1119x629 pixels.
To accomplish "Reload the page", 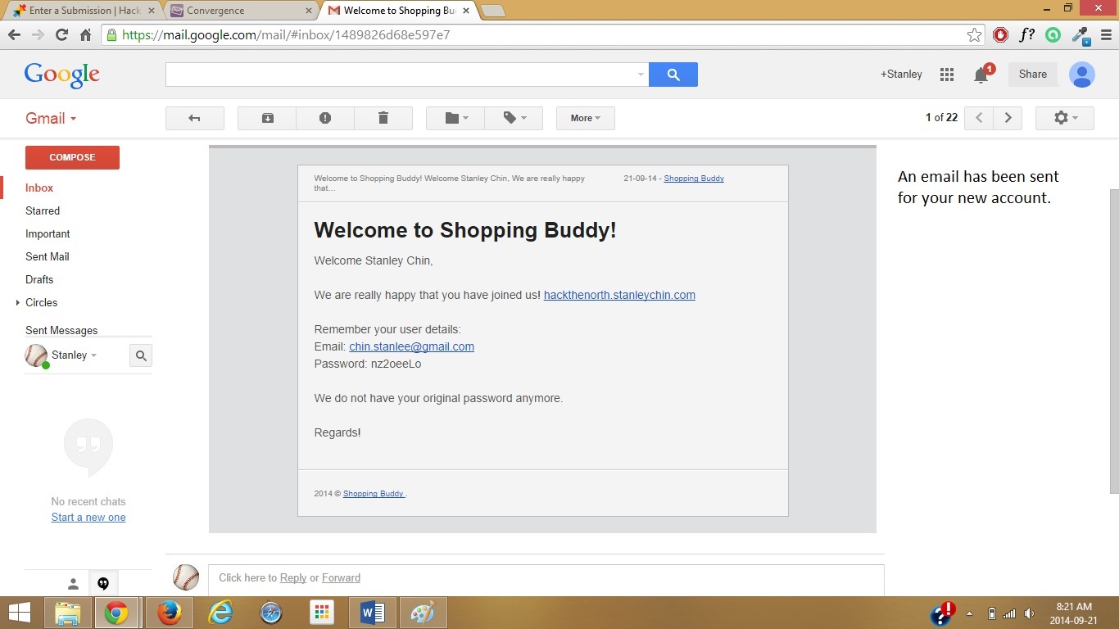I will pyautogui.click(x=61, y=35).
